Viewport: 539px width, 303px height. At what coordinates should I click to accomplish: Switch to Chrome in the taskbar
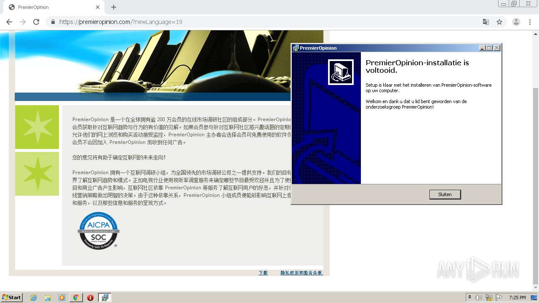(76, 298)
